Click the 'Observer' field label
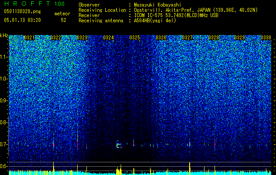 coord(89,5)
